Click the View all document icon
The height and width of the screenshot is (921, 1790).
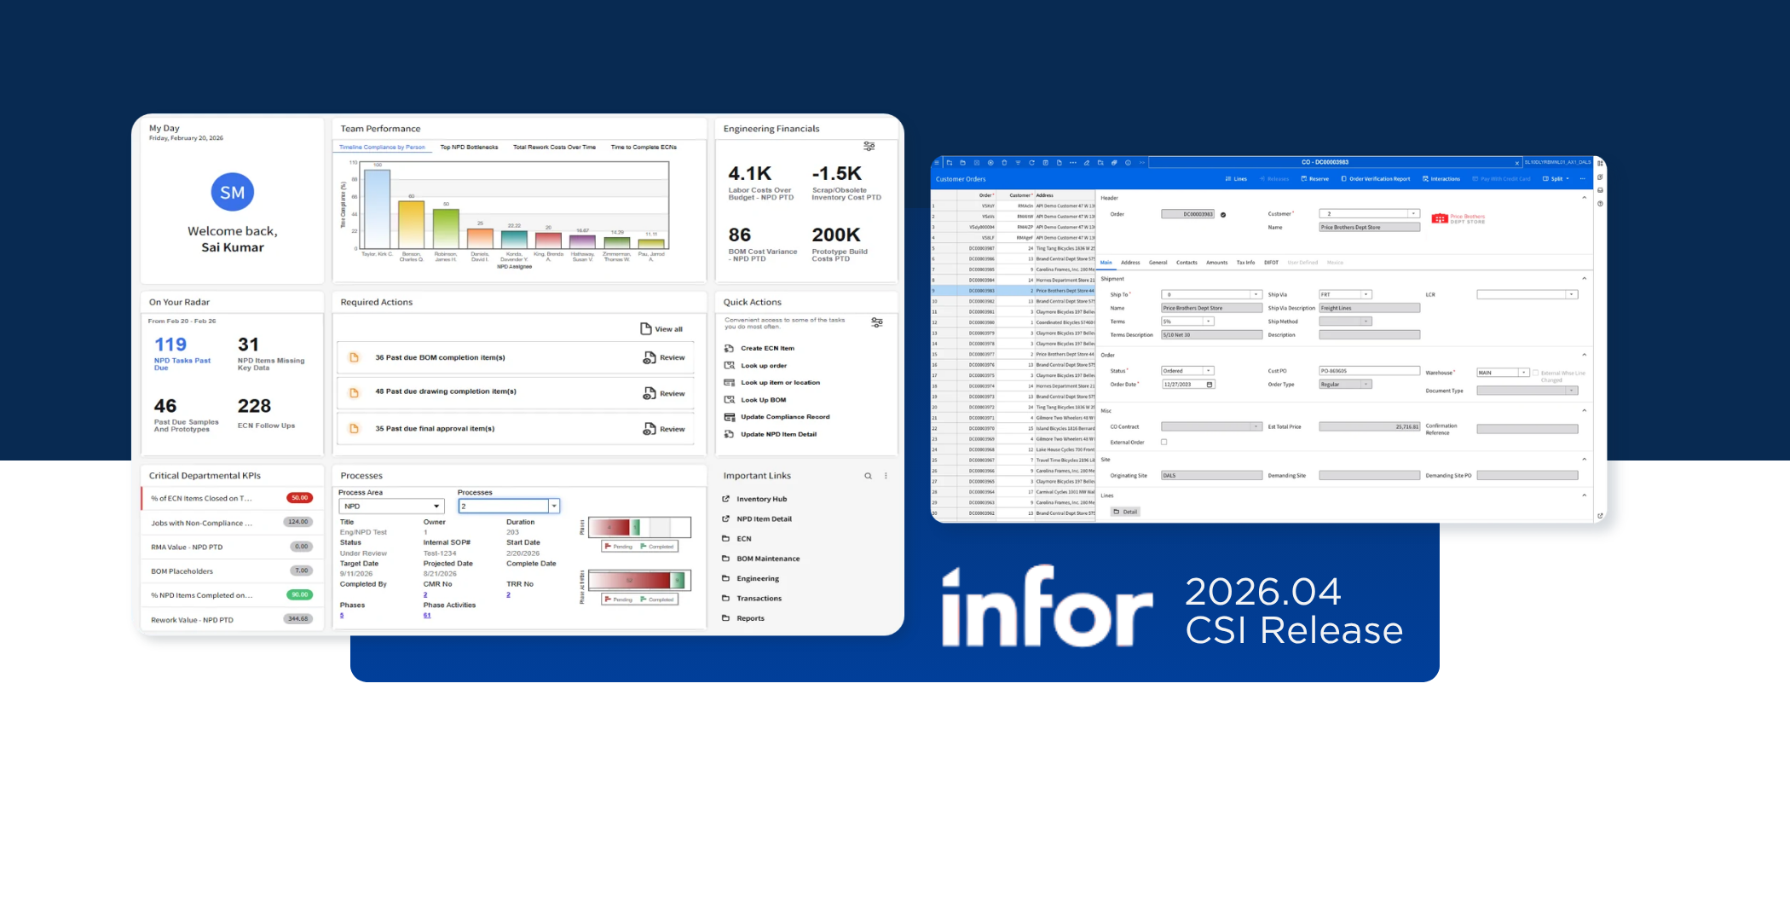click(x=646, y=328)
